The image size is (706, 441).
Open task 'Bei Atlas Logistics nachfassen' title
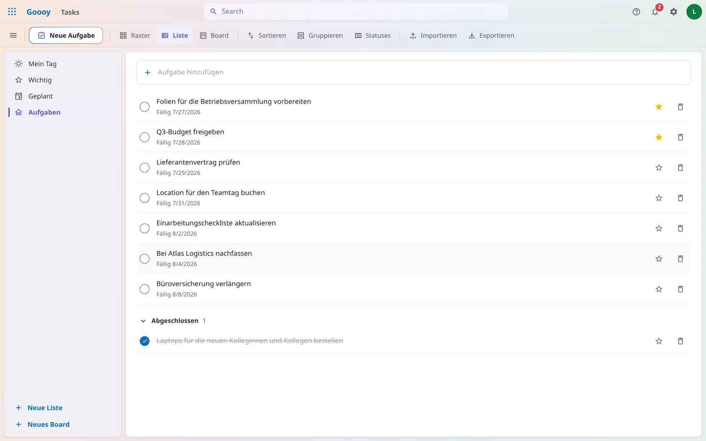pos(204,253)
